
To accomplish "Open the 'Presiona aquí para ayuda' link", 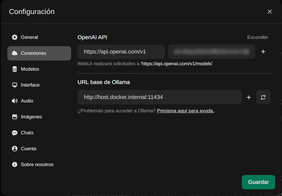I will (185, 111).
